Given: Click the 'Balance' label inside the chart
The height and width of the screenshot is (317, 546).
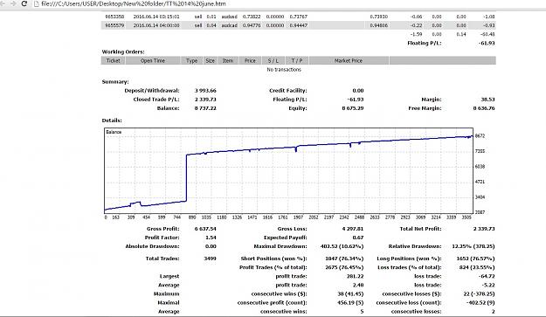Looking at the screenshot, I should click(114, 132).
